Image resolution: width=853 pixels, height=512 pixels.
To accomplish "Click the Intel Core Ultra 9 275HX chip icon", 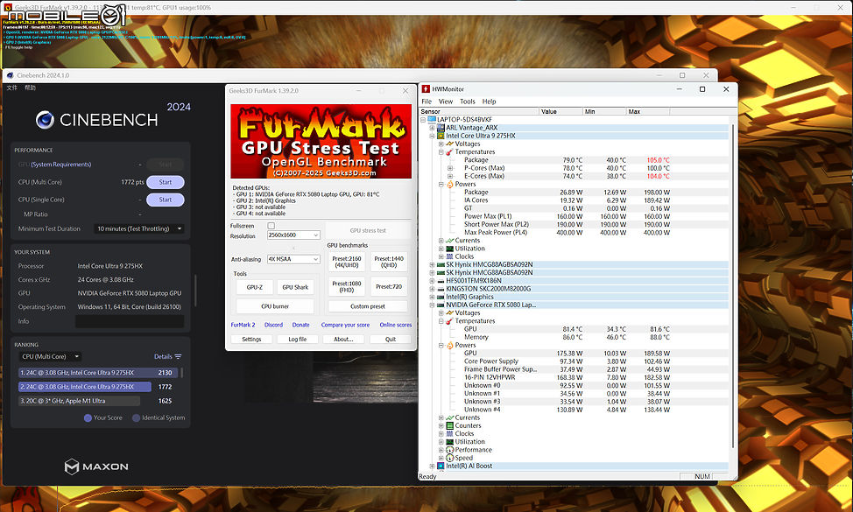I will [441, 136].
